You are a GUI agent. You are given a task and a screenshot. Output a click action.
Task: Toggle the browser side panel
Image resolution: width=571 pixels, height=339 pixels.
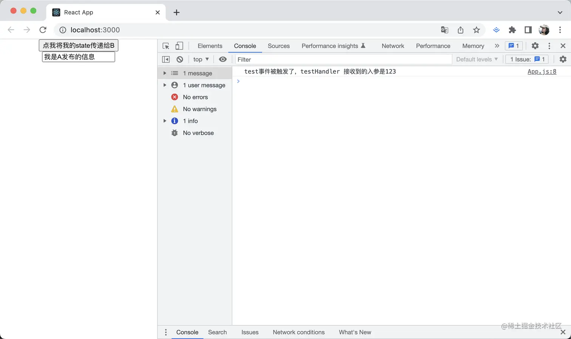(528, 30)
